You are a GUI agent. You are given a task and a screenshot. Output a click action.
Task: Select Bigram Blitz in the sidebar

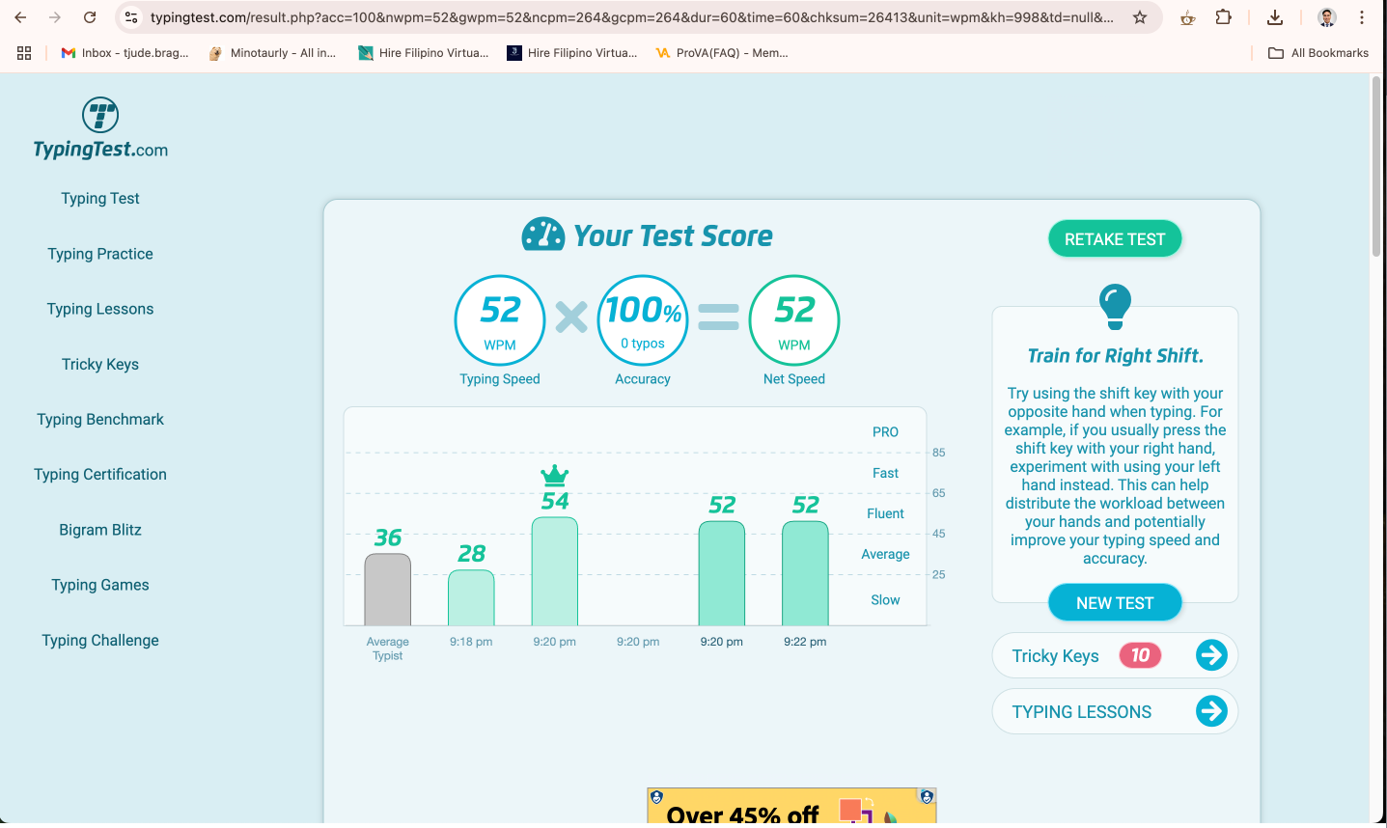tap(100, 530)
